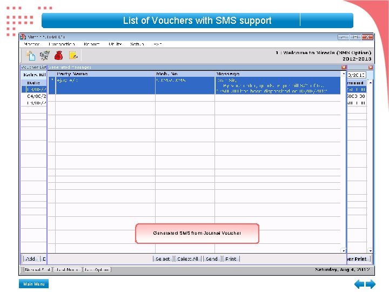
Task: Send the generated SMS messages
Action: click(212, 258)
